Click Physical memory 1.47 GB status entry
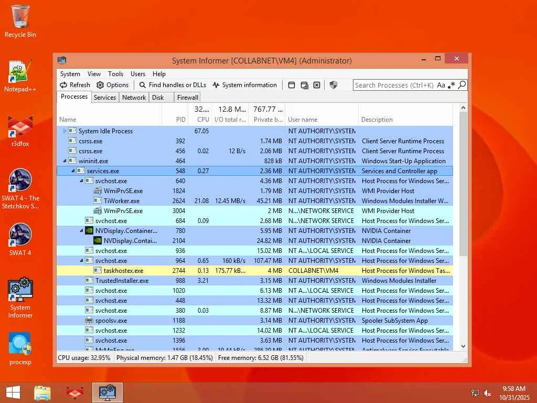The width and height of the screenshot is (537, 403). [x=164, y=358]
